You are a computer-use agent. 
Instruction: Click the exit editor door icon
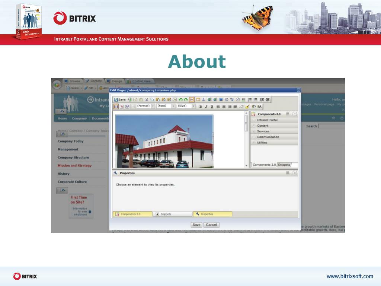(129, 100)
